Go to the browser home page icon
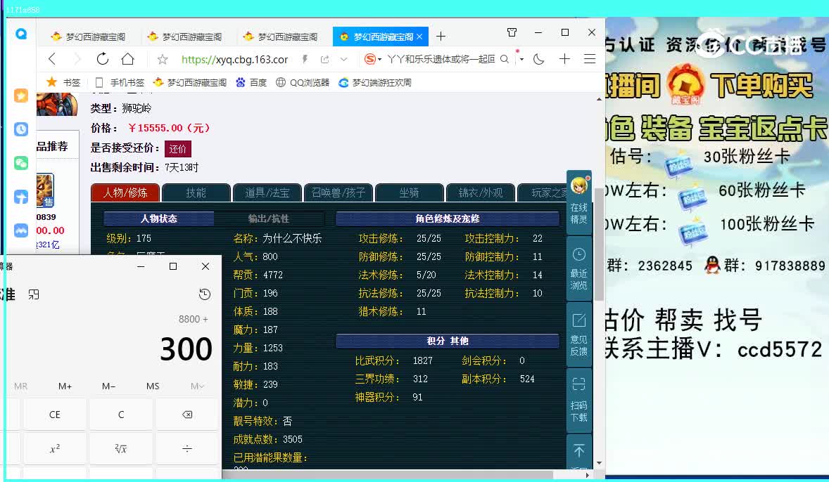Viewport: 829px width, 482px height. click(128, 59)
